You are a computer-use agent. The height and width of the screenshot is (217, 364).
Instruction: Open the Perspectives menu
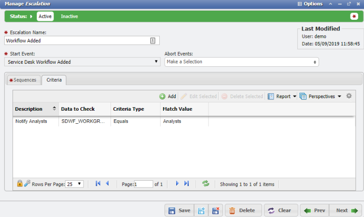point(321,96)
